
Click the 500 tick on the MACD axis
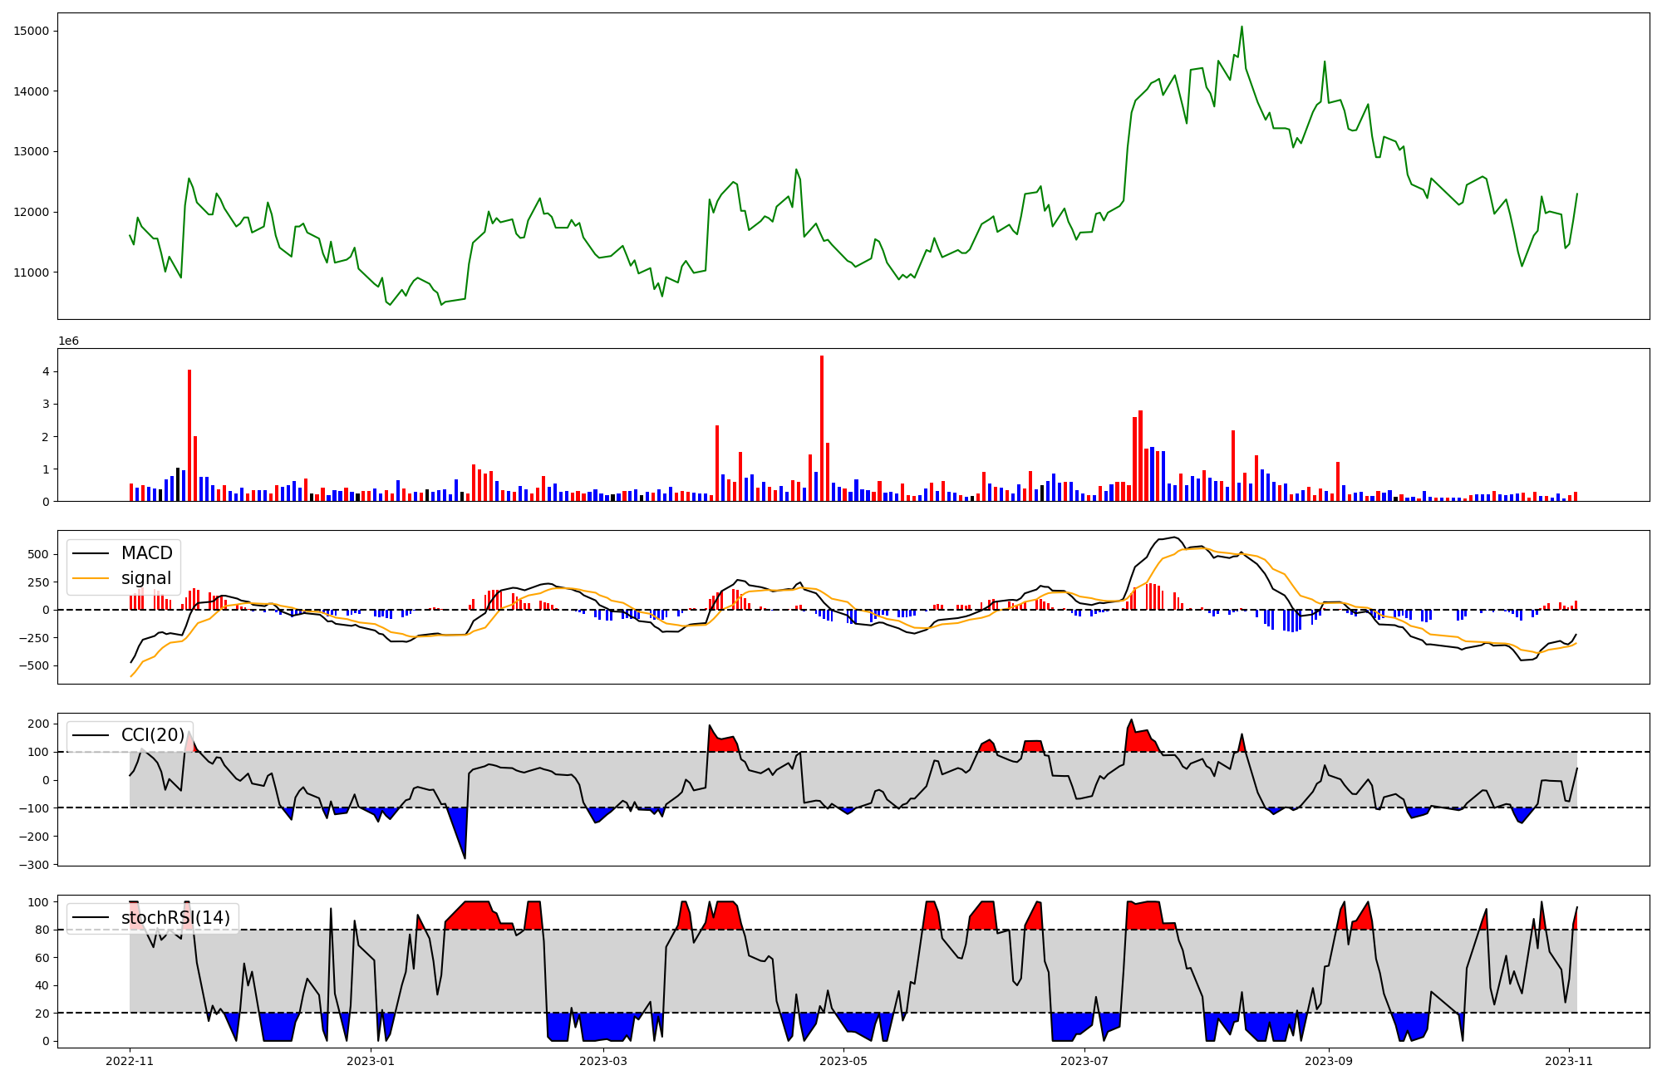[39, 555]
